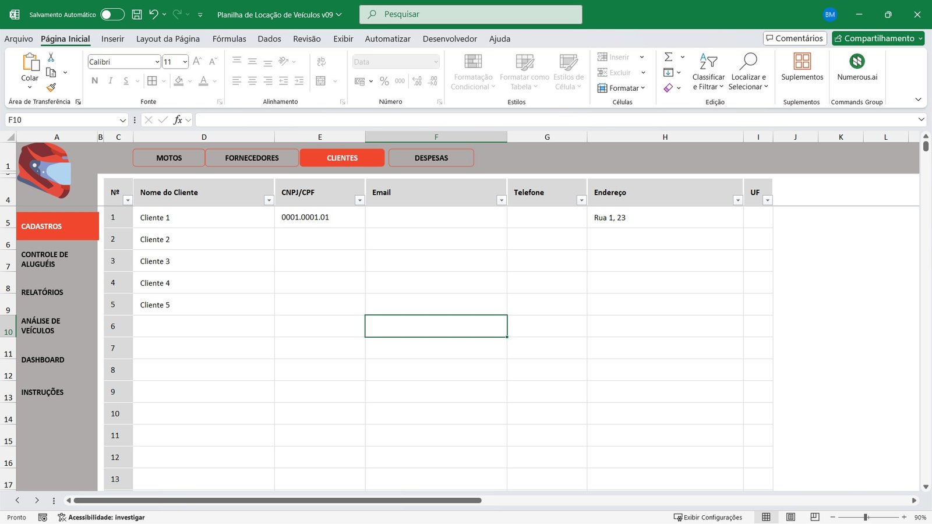
Task: Click the zoom slider in status bar
Action: [x=866, y=517]
